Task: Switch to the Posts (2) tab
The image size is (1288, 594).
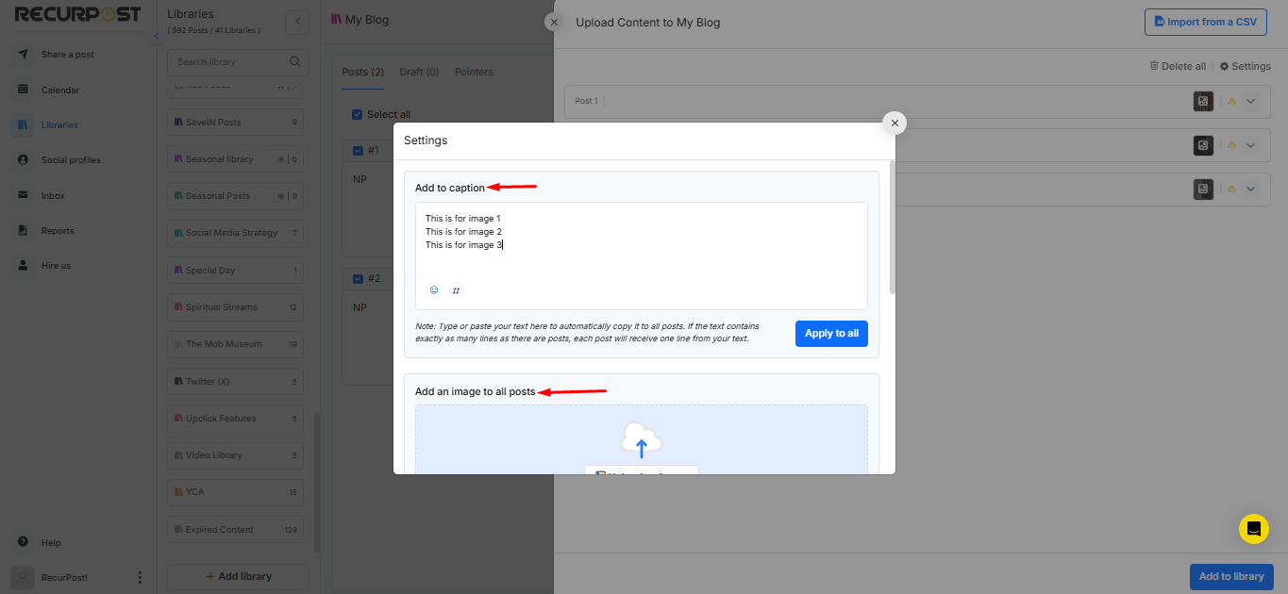Action: [x=362, y=72]
